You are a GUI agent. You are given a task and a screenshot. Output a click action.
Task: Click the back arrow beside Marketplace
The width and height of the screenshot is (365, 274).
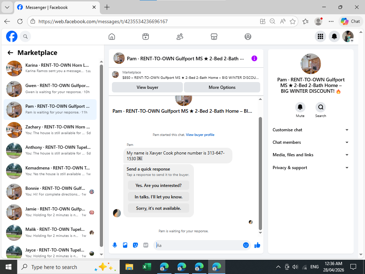point(10,53)
